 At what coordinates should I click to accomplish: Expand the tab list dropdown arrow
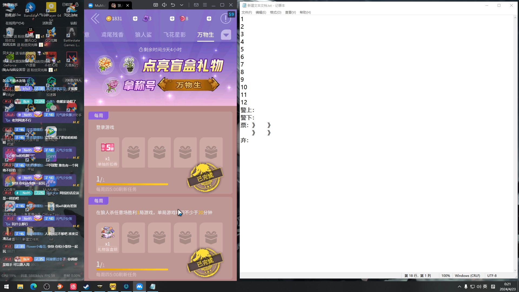(x=226, y=35)
